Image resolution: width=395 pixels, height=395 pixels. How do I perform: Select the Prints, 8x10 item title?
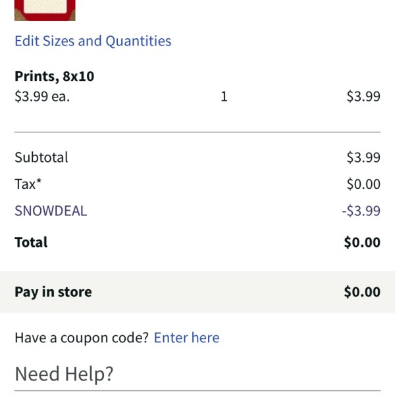point(55,76)
